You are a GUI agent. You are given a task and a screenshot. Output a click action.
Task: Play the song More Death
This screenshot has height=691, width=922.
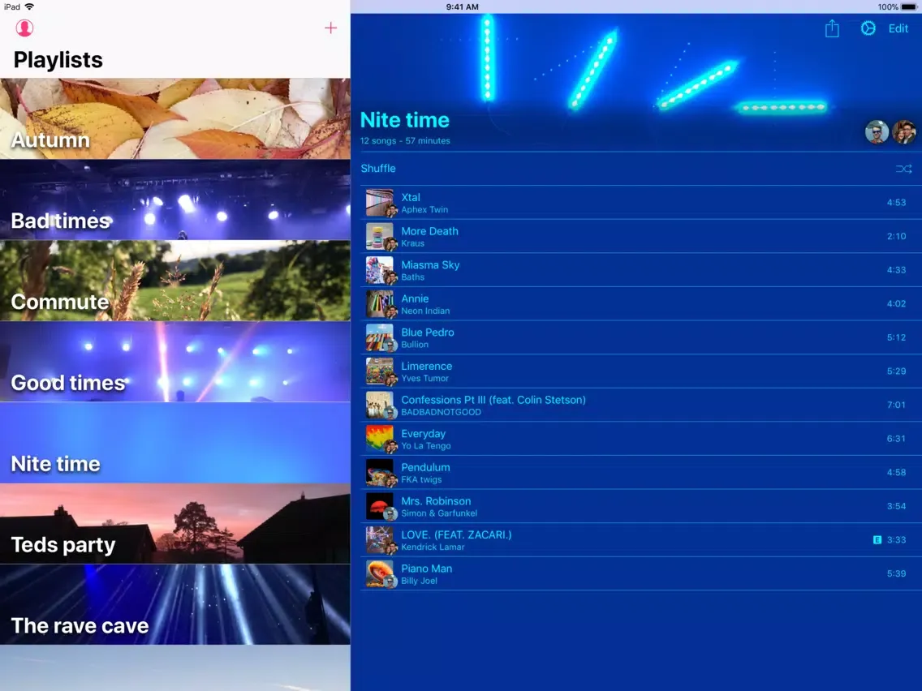pos(641,236)
